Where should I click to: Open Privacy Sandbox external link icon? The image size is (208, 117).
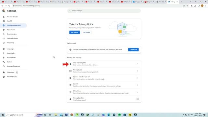(x=137, y=99)
